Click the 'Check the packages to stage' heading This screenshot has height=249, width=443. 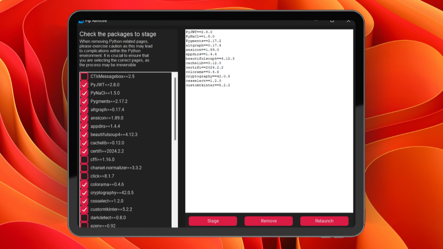[x=118, y=34]
